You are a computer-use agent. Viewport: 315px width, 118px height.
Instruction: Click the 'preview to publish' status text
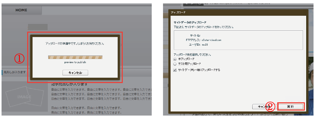coord(75,62)
